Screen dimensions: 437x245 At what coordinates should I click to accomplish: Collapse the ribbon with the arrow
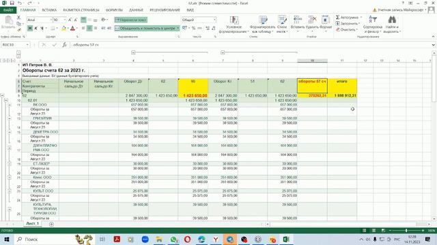(433, 36)
